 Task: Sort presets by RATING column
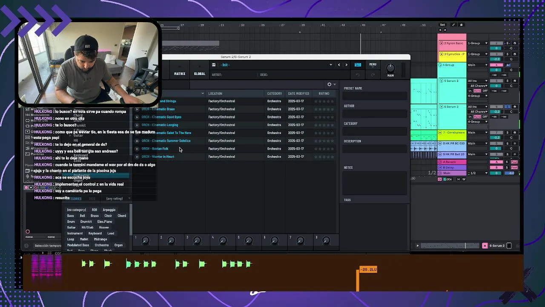click(x=324, y=93)
